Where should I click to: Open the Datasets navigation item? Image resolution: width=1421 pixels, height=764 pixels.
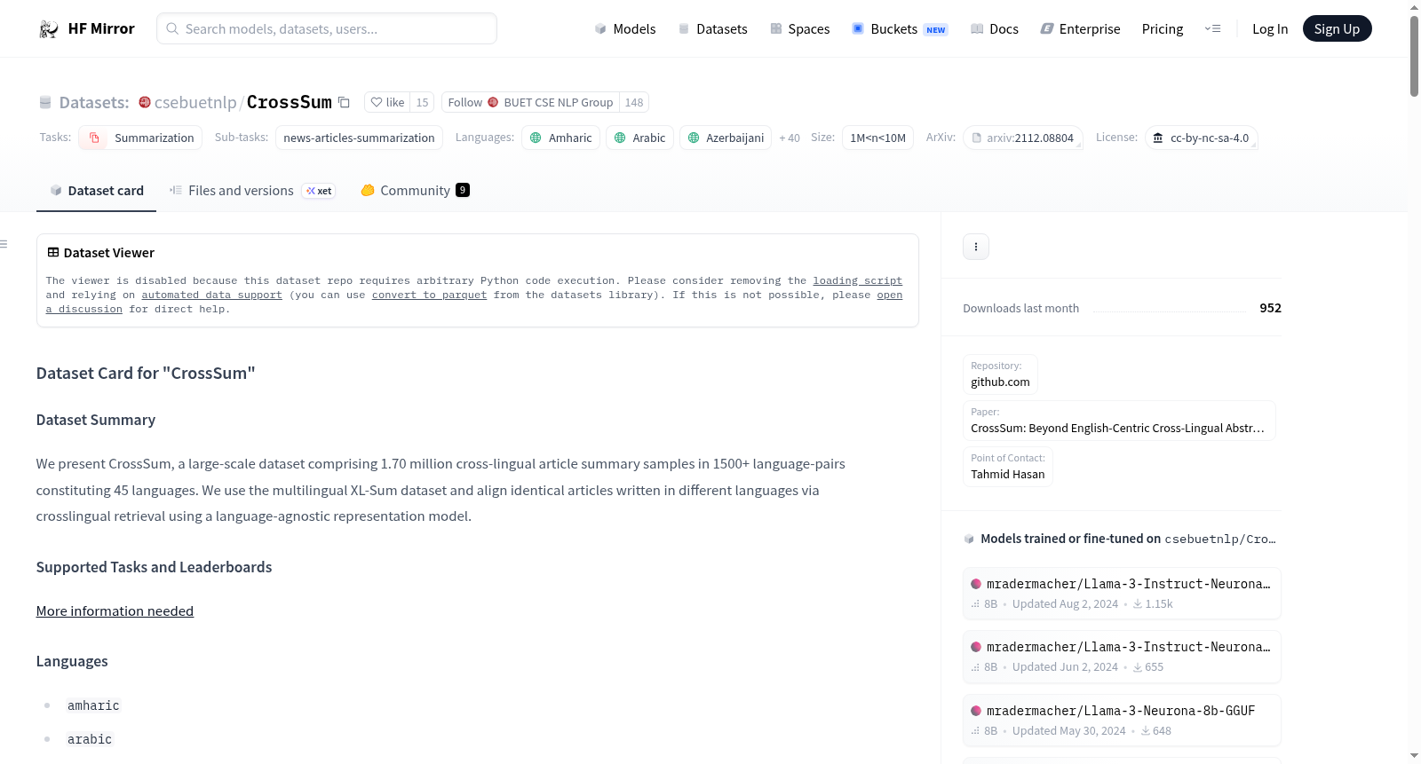pyautogui.click(x=712, y=29)
